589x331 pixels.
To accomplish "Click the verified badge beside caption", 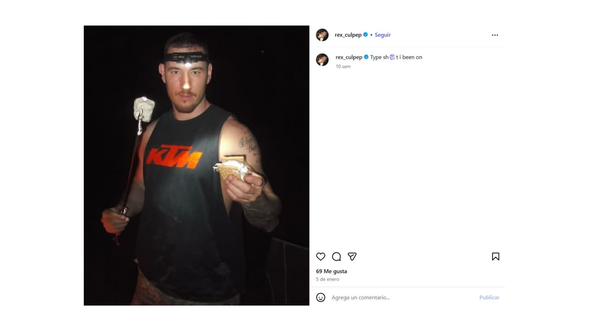I will click(366, 57).
